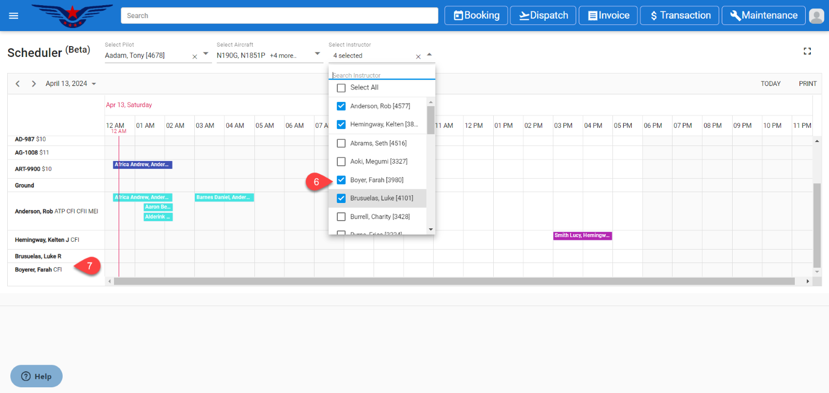
Task: Expand the Select Aircraft dropdown
Action: 317,54
